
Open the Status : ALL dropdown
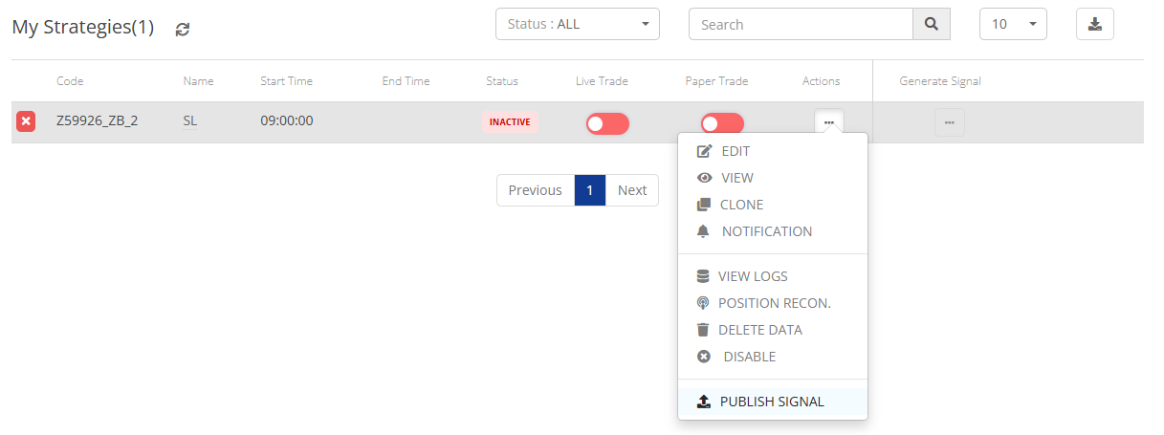coord(577,25)
